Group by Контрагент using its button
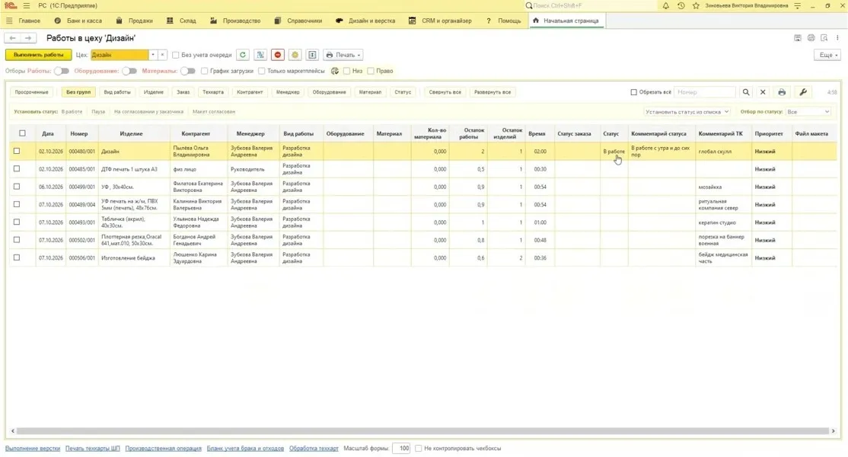The width and height of the screenshot is (848, 457). point(250,92)
